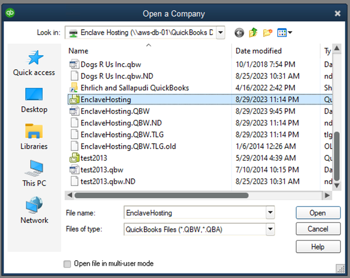Screen dimensions: 350x278
Task: Select the test2013.qbw file icon
Action: pos(74,170)
